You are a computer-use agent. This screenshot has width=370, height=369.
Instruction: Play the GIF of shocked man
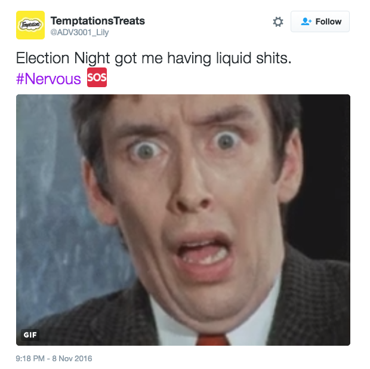(183, 220)
